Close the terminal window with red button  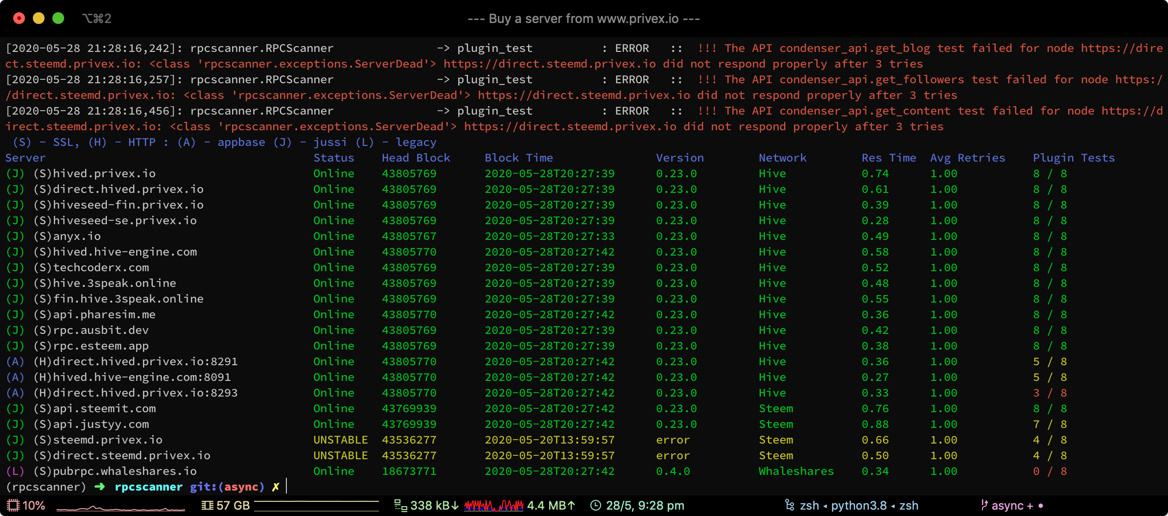point(19,18)
